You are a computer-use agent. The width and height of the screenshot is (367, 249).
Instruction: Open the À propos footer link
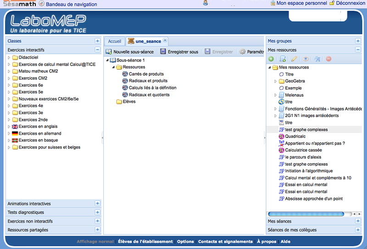267,242
